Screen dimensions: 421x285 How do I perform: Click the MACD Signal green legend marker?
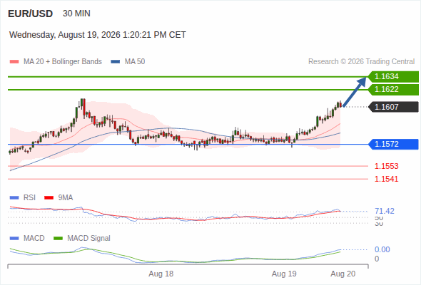59,239
